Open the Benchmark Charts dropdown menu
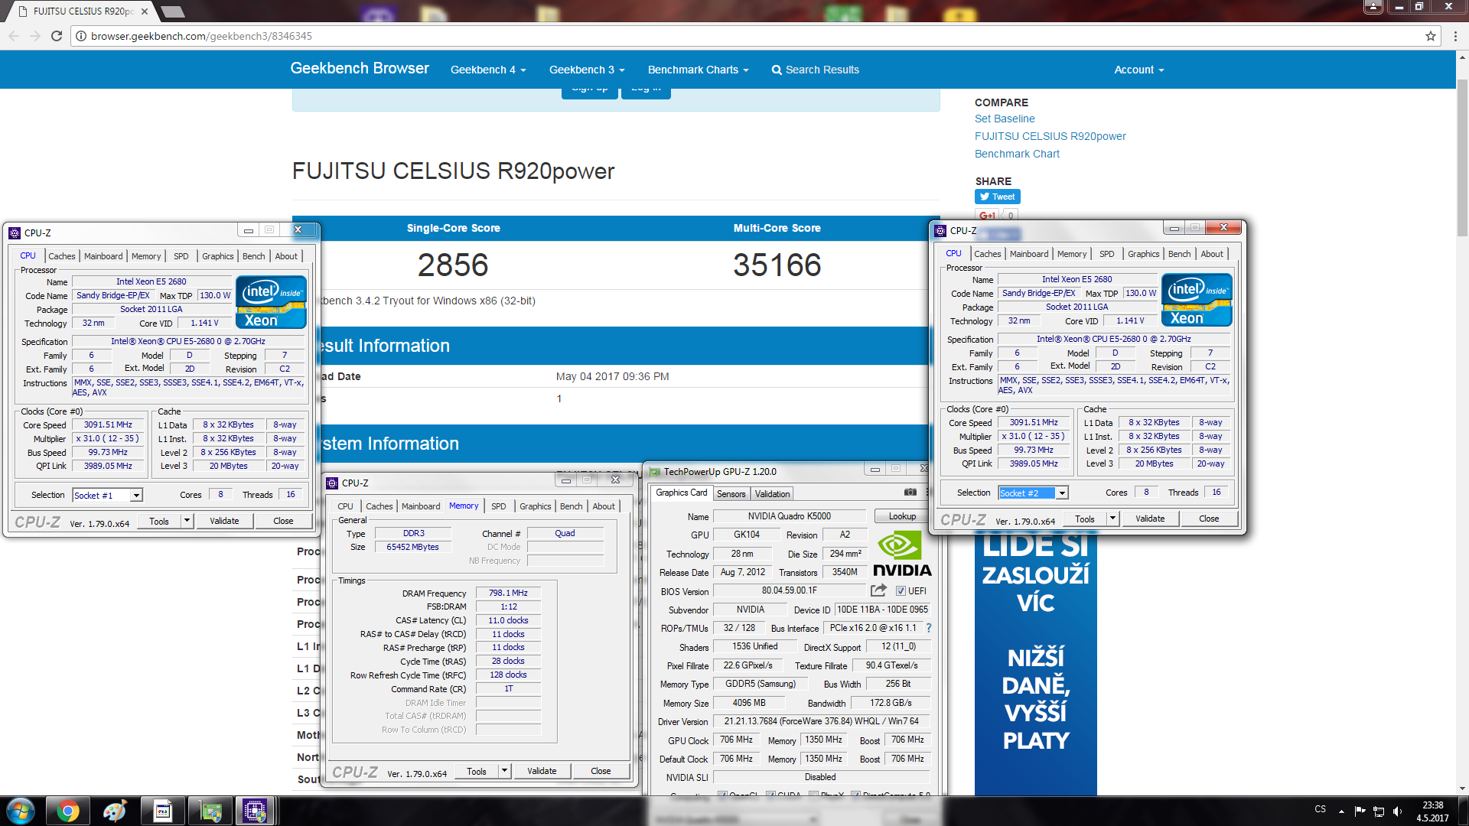1469x826 pixels. point(698,70)
